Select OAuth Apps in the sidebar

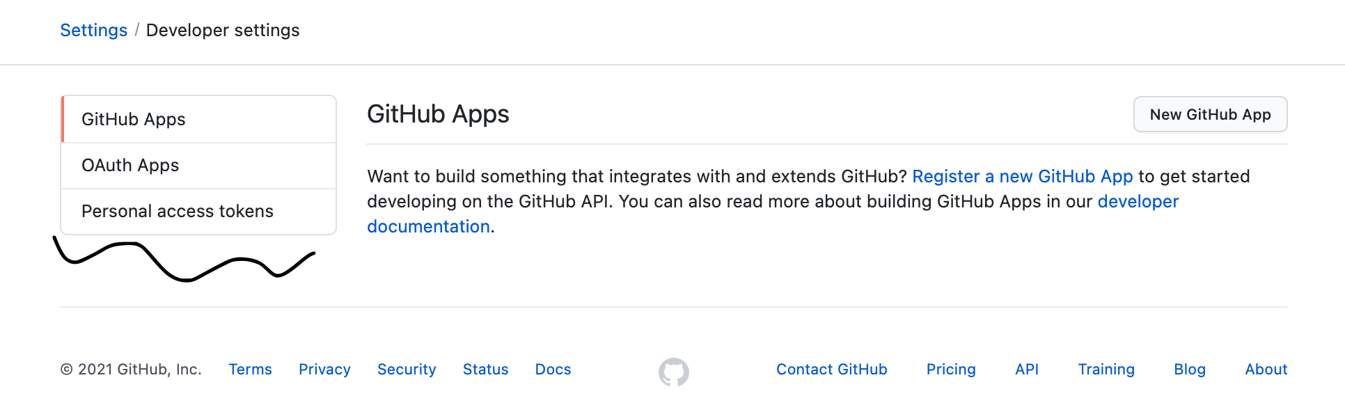click(130, 166)
